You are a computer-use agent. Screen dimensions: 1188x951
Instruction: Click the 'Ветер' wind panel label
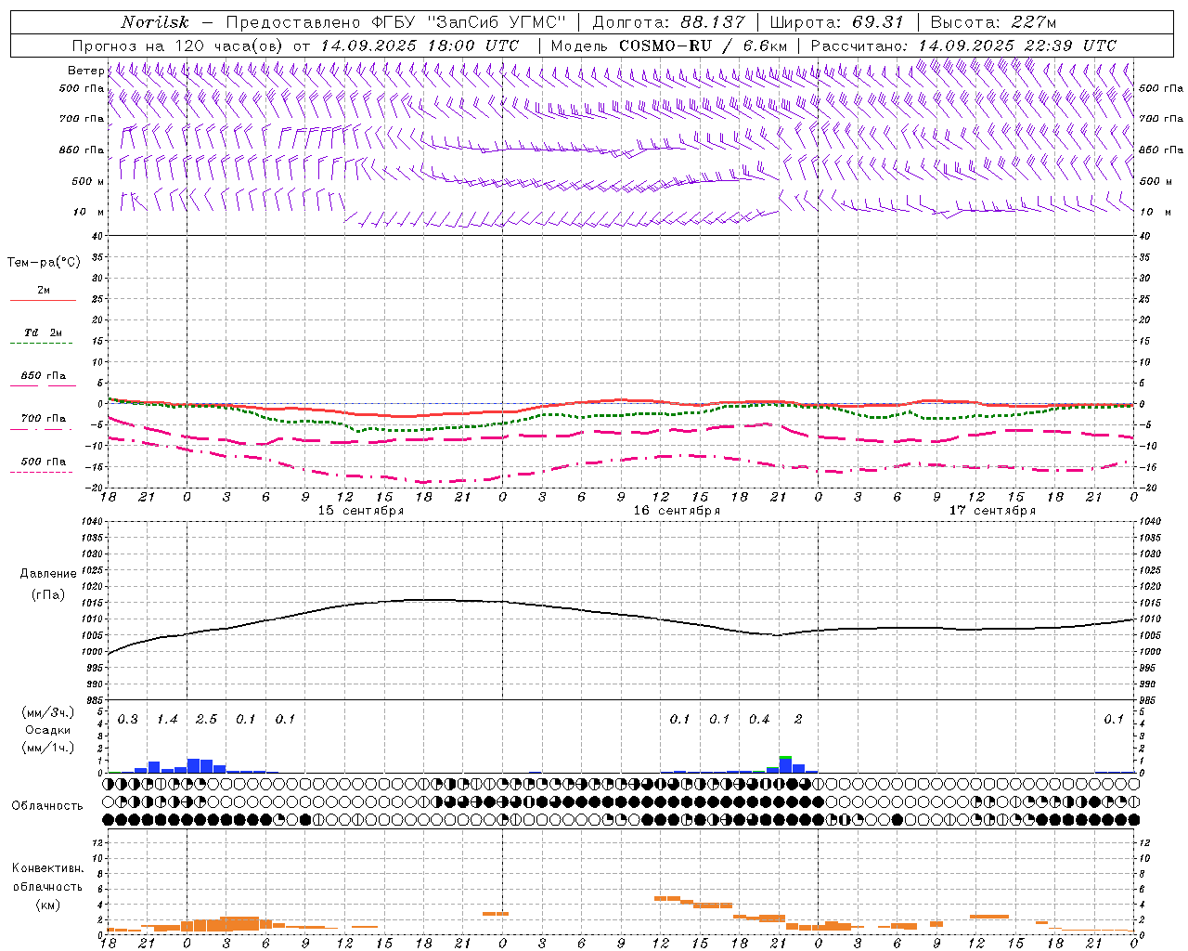coord(85,71)
